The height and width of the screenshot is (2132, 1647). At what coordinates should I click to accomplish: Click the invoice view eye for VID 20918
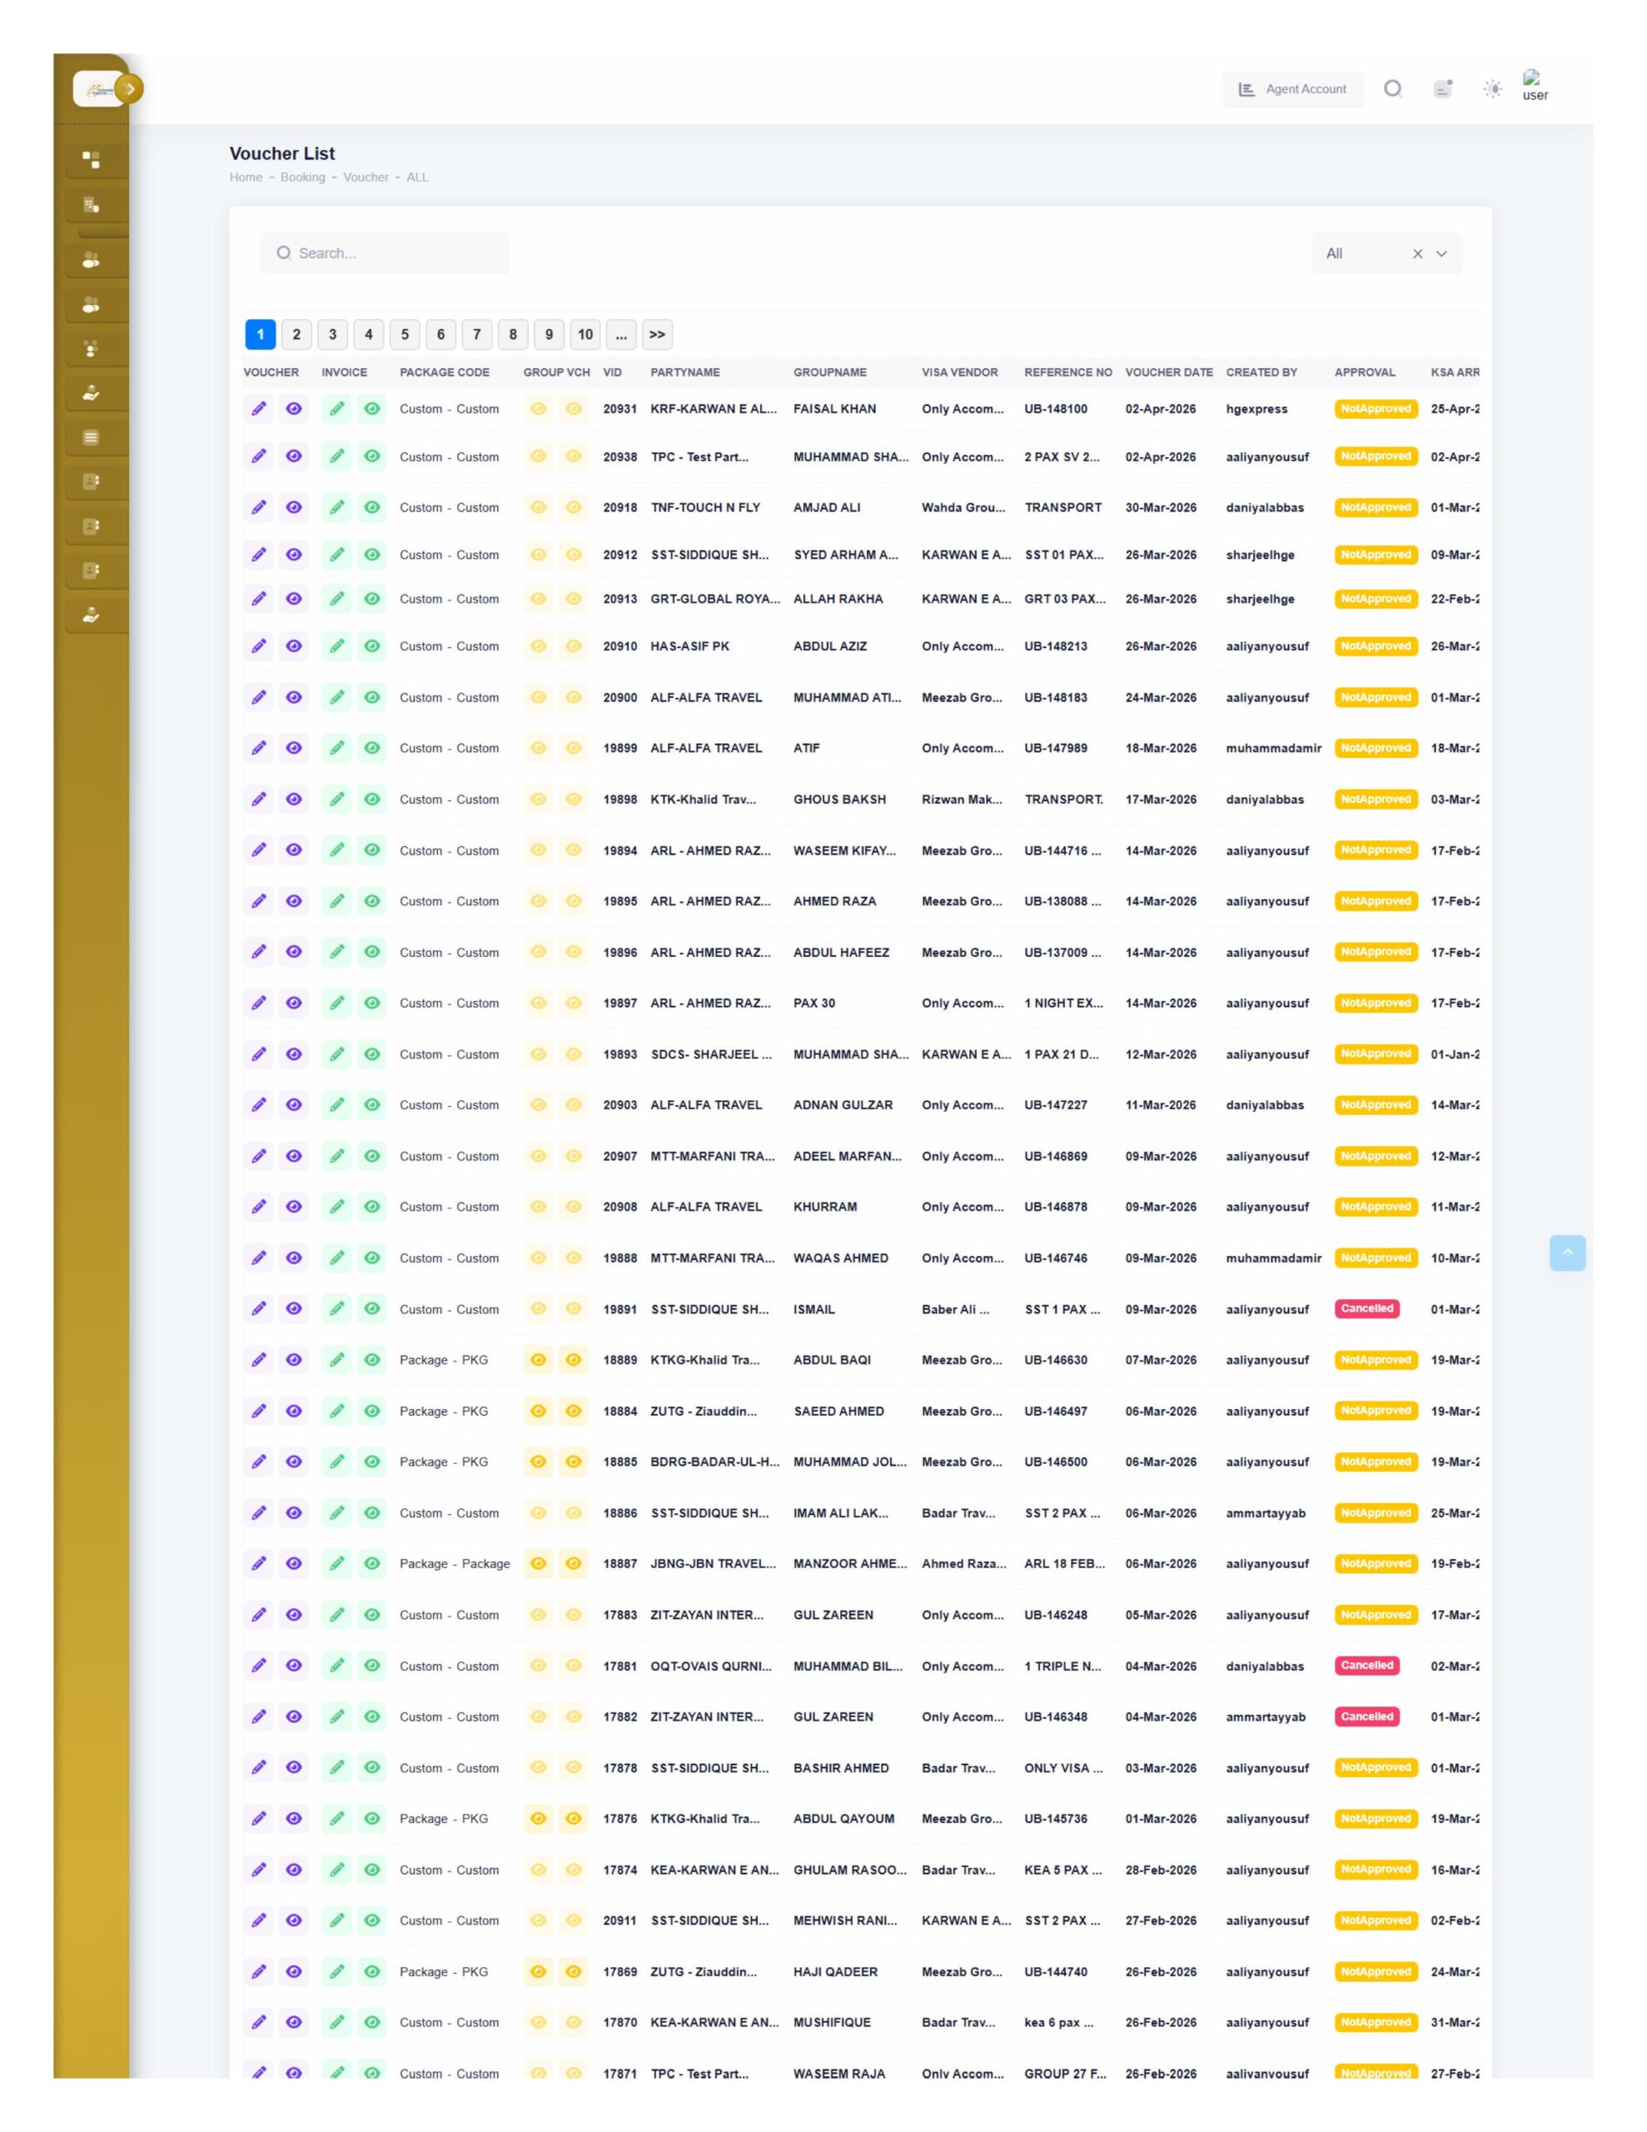point(372,506)
